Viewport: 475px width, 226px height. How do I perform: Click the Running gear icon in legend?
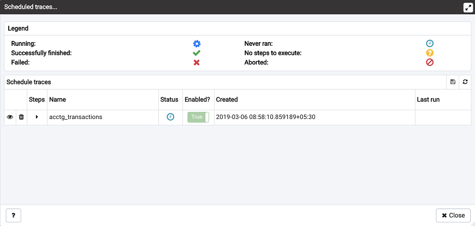[x=197, y=44]
